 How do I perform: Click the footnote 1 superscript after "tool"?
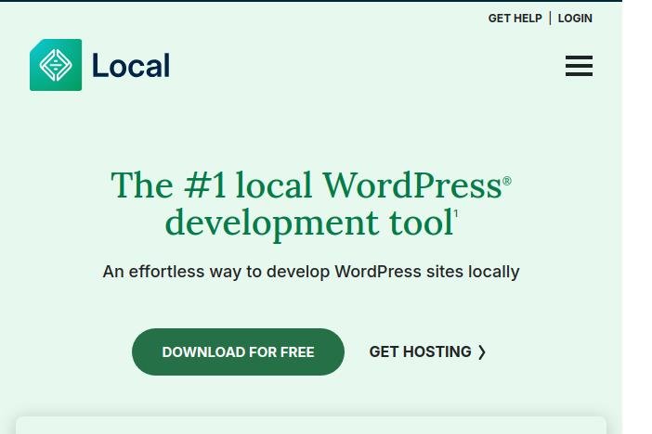tap(456, 213)
